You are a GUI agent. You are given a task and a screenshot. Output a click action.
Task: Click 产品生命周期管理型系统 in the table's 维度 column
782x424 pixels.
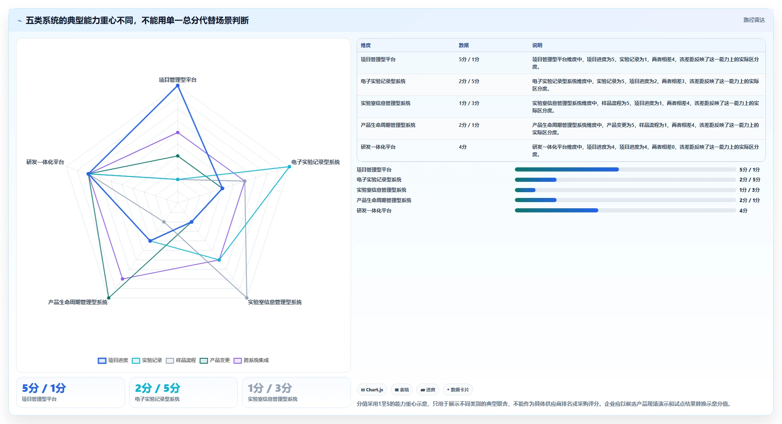388,125
